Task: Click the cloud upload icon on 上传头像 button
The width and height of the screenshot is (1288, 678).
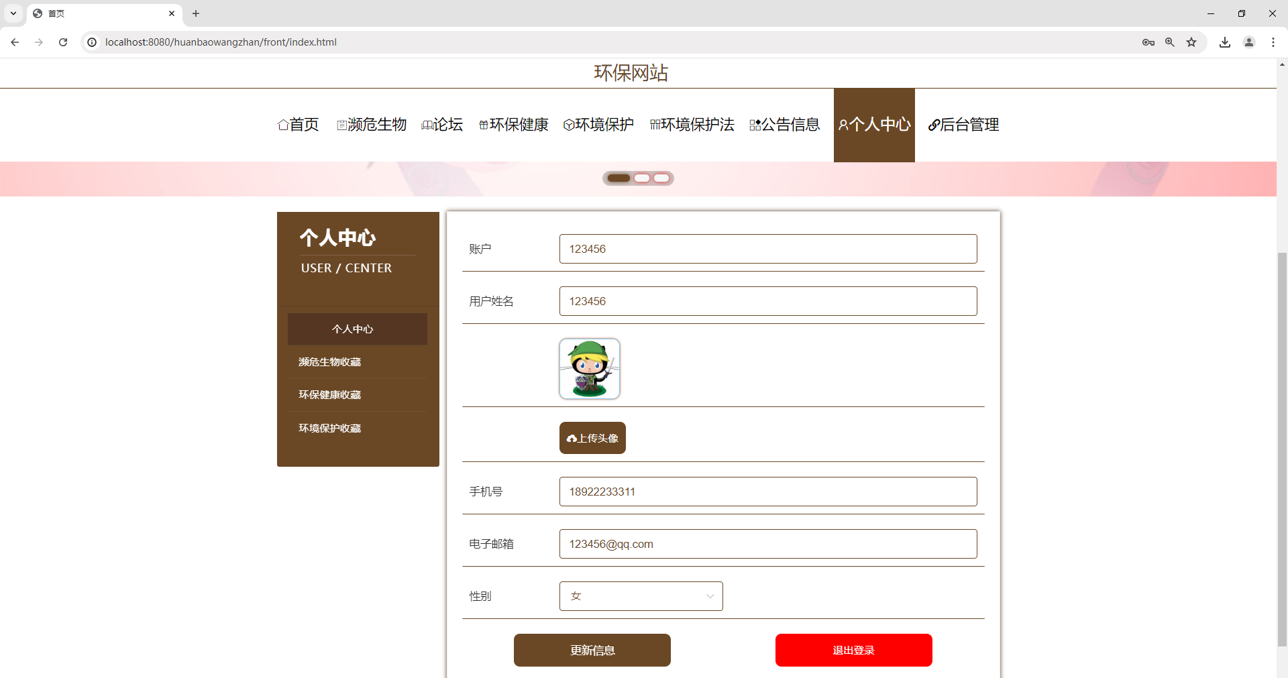Action: pyautogui.click(x=572, y=438)
